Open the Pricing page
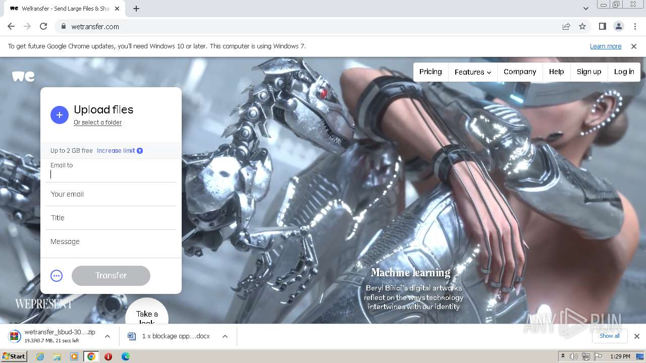This screenshot has width=646, height=363. (430, 72)
